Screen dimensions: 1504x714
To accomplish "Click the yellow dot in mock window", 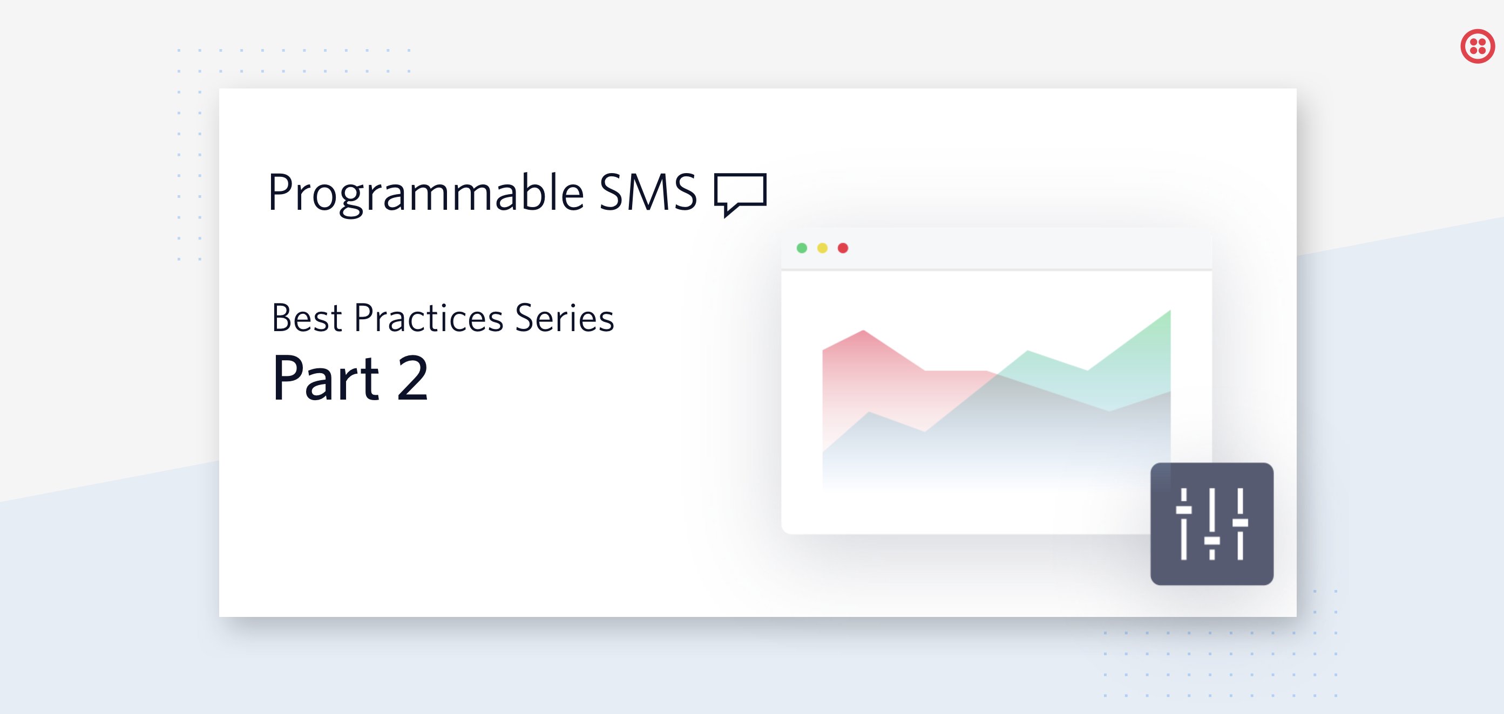I will [822, 248].
